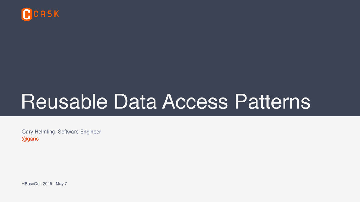Click the word Access in the title

195,101
